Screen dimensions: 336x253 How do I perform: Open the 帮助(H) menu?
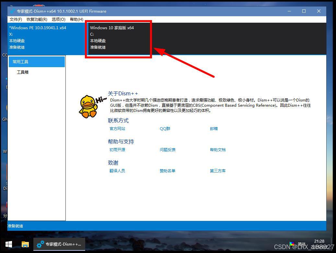tap(76, 19)
